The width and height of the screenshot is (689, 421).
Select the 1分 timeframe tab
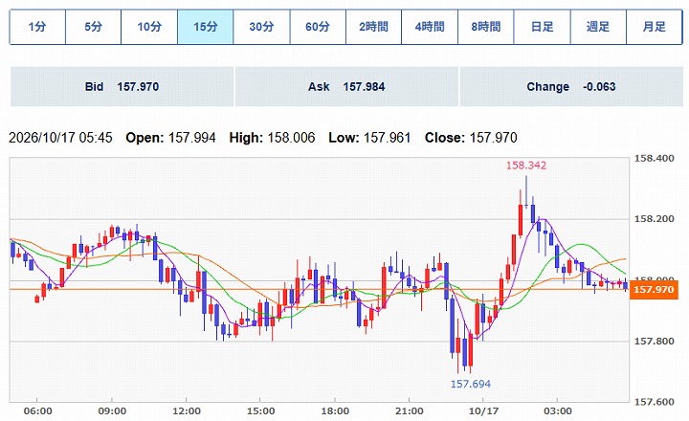click(x=37, y=27)
